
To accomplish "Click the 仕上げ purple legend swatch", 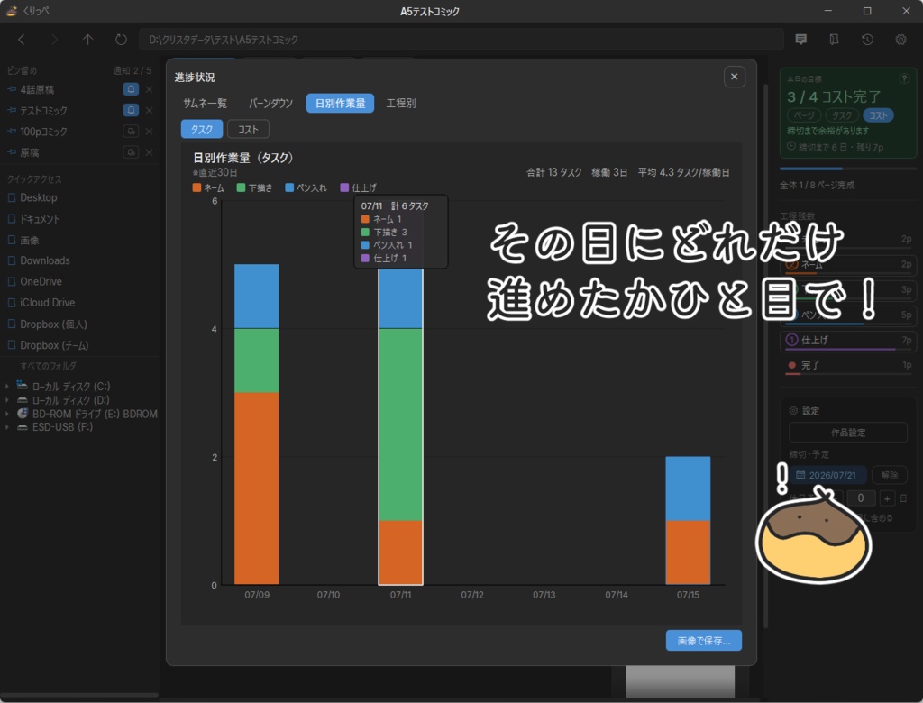I will (344, 187).
